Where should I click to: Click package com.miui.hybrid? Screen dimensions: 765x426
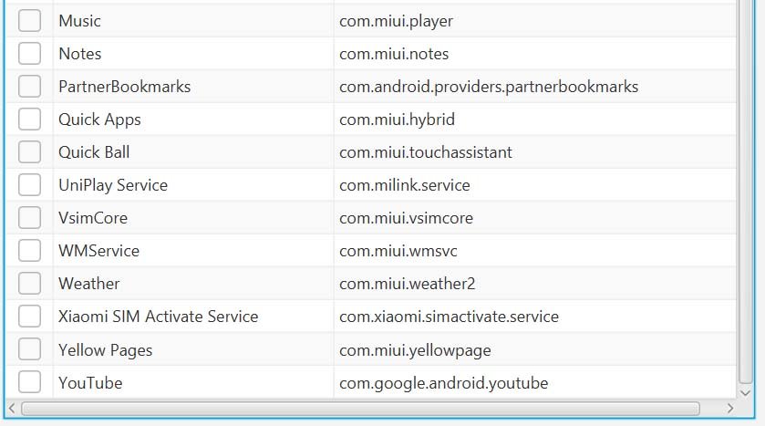pos(398,119)
